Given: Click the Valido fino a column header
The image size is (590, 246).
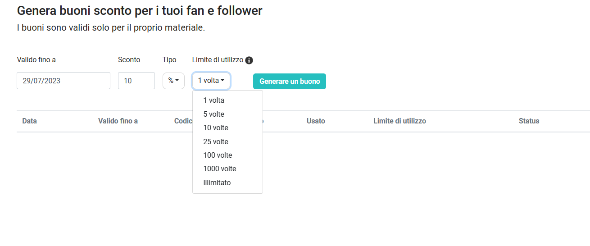Looking at the screenshot, I should tap(118, 121).
